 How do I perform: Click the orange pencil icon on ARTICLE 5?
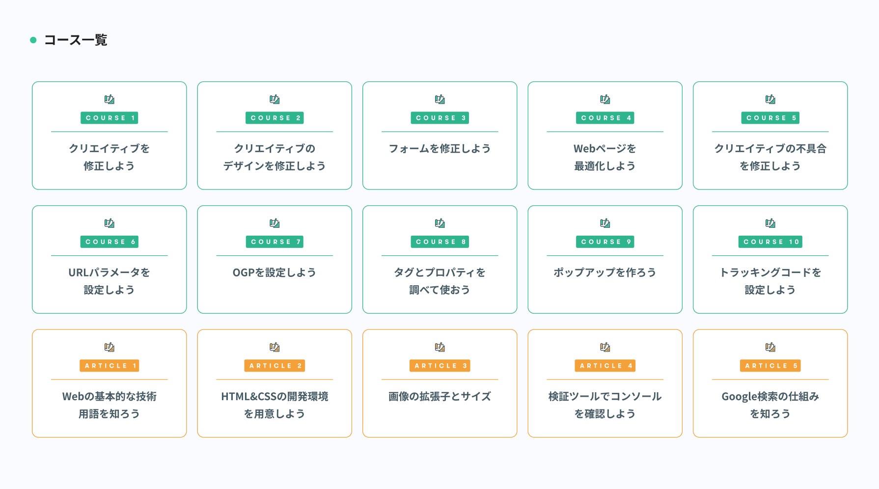[770, 348]
